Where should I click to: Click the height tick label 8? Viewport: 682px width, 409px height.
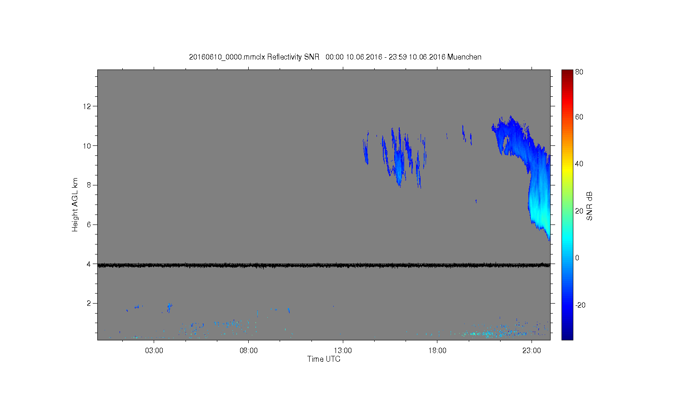89,185
